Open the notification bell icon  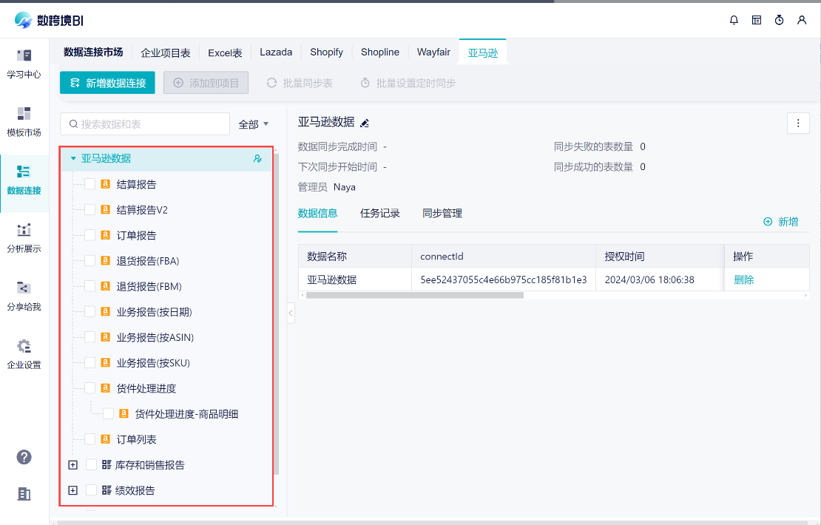point(734,20)
